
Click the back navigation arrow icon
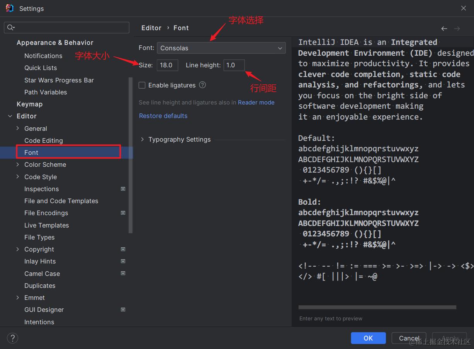444,29
